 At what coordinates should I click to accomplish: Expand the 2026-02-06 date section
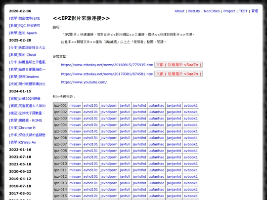[x=20, y=11]
